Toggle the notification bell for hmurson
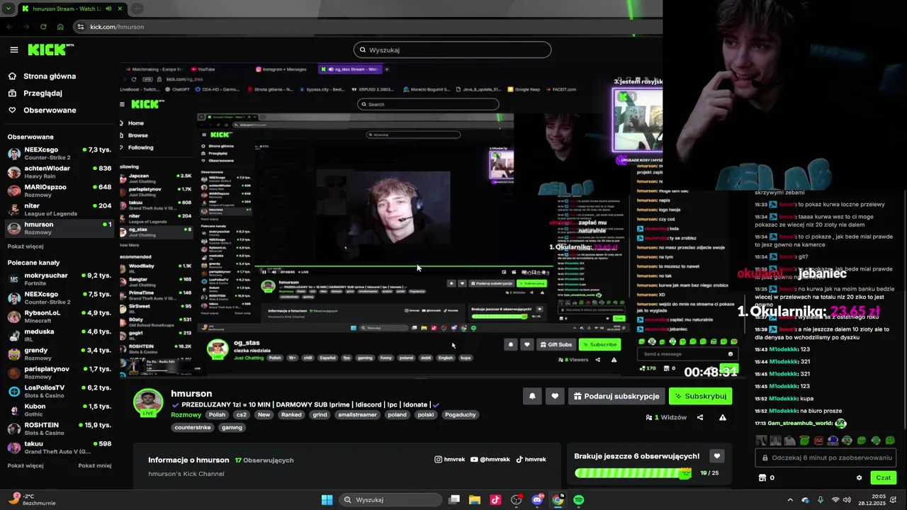The image size is (907, 510). pos(532,396)
